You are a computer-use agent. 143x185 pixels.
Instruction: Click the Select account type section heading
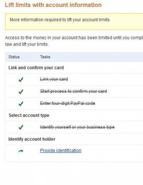(29, 115)
